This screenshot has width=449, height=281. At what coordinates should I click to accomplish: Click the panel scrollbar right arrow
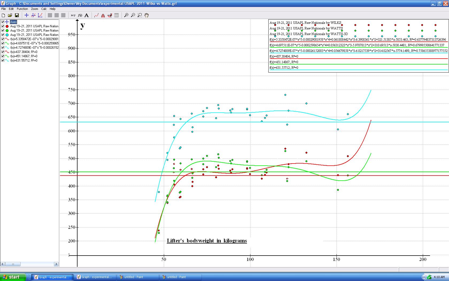[x=56, y=264]
